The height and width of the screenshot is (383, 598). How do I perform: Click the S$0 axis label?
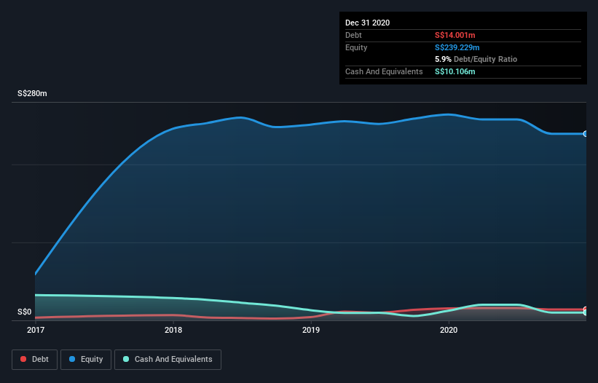coord(25,312)
